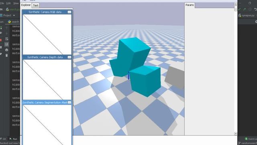Click the git branch name in status bar
Screen dimensions: 257x145
pyautogui.click(x=248, y=143)
